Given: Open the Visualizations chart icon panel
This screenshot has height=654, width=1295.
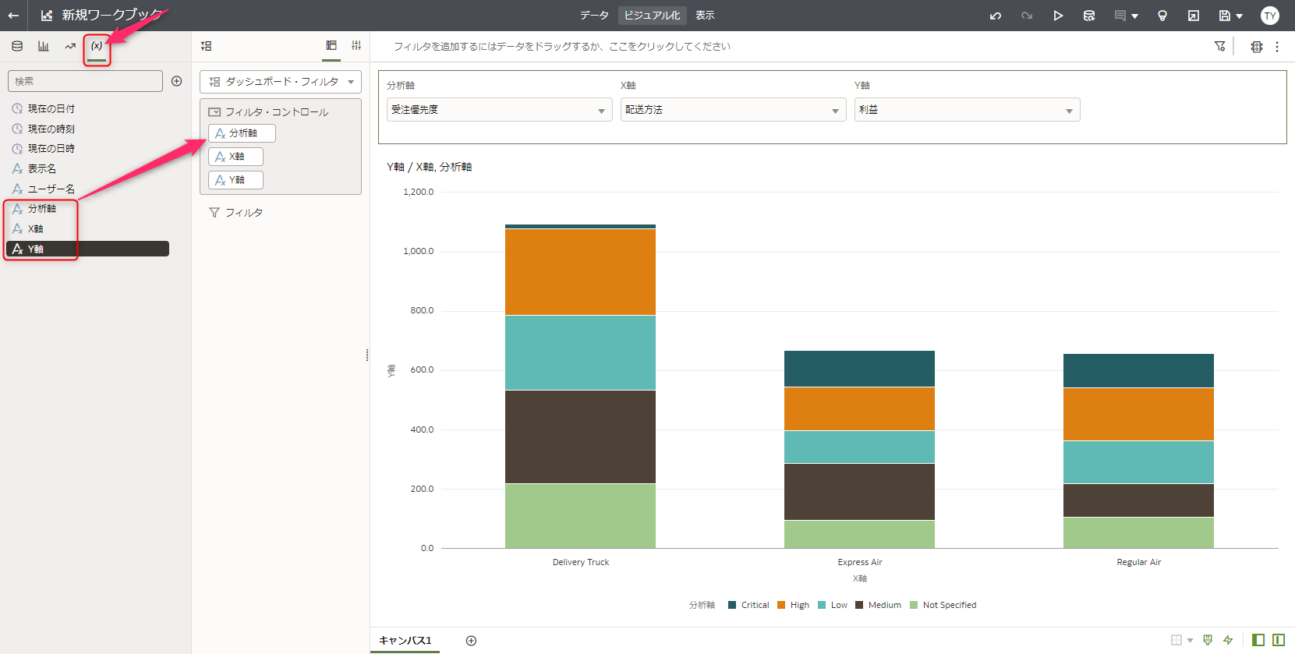Looking at the screenshot, I should 44,46.
